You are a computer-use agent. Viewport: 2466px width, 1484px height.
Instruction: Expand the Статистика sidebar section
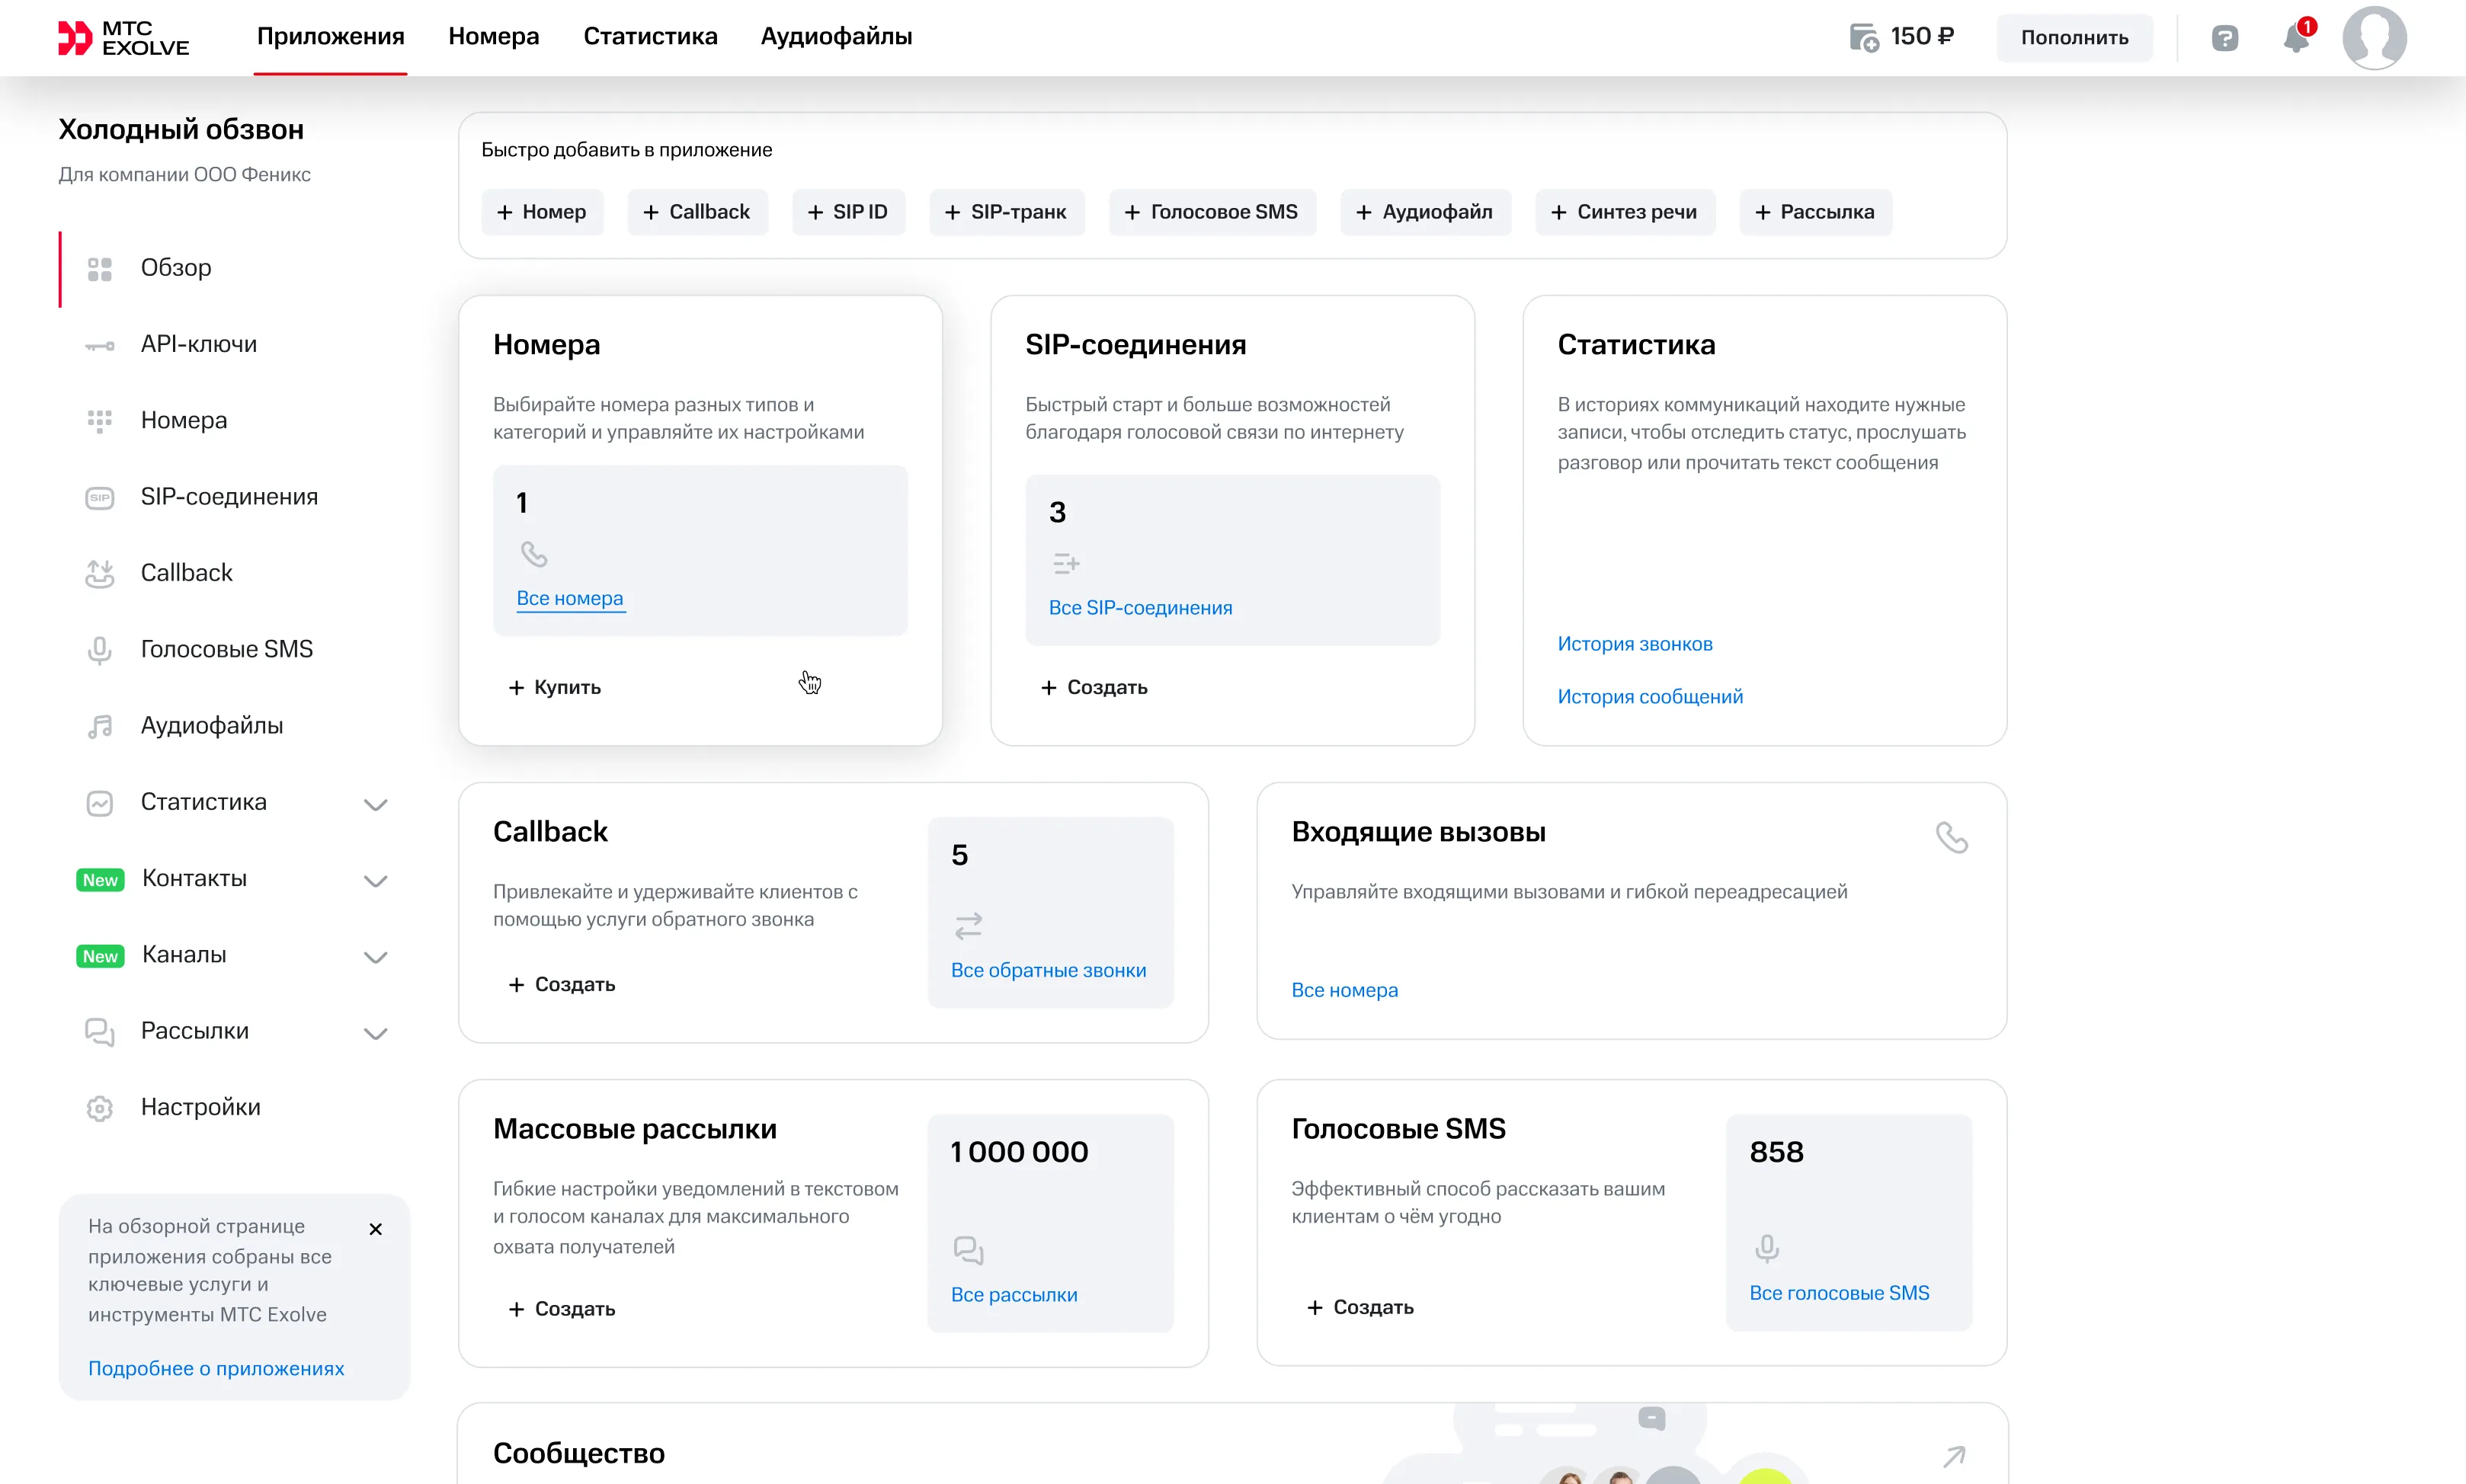coord(376,803)
